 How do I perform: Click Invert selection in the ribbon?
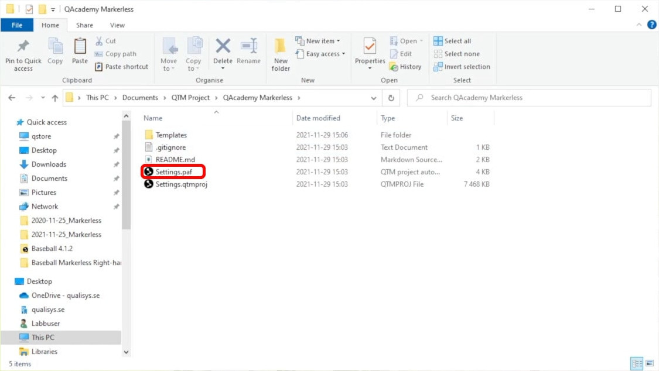click(x=462, y=67)
